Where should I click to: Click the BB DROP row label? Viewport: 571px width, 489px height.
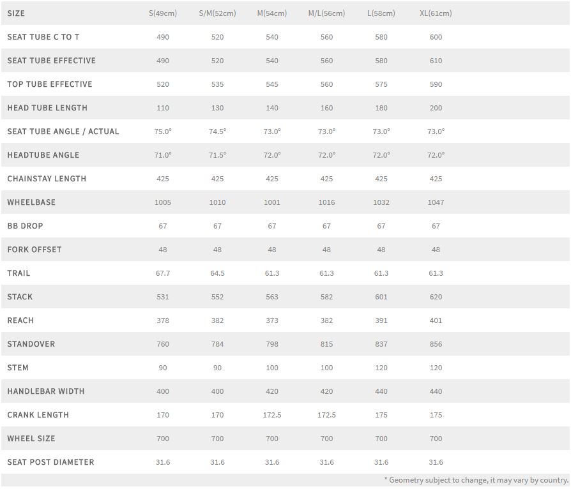pos(26,226)
